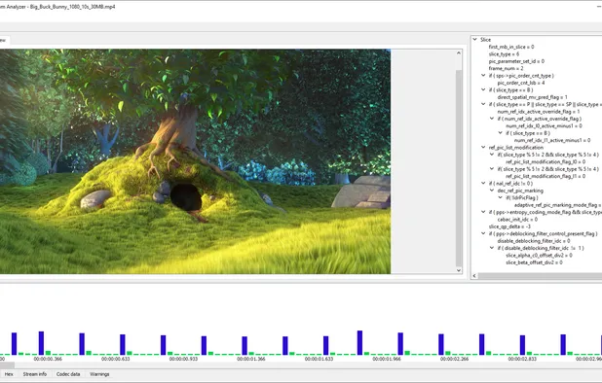Collapse the 'if( !IdrPicFlag )' node

point(501,197)
